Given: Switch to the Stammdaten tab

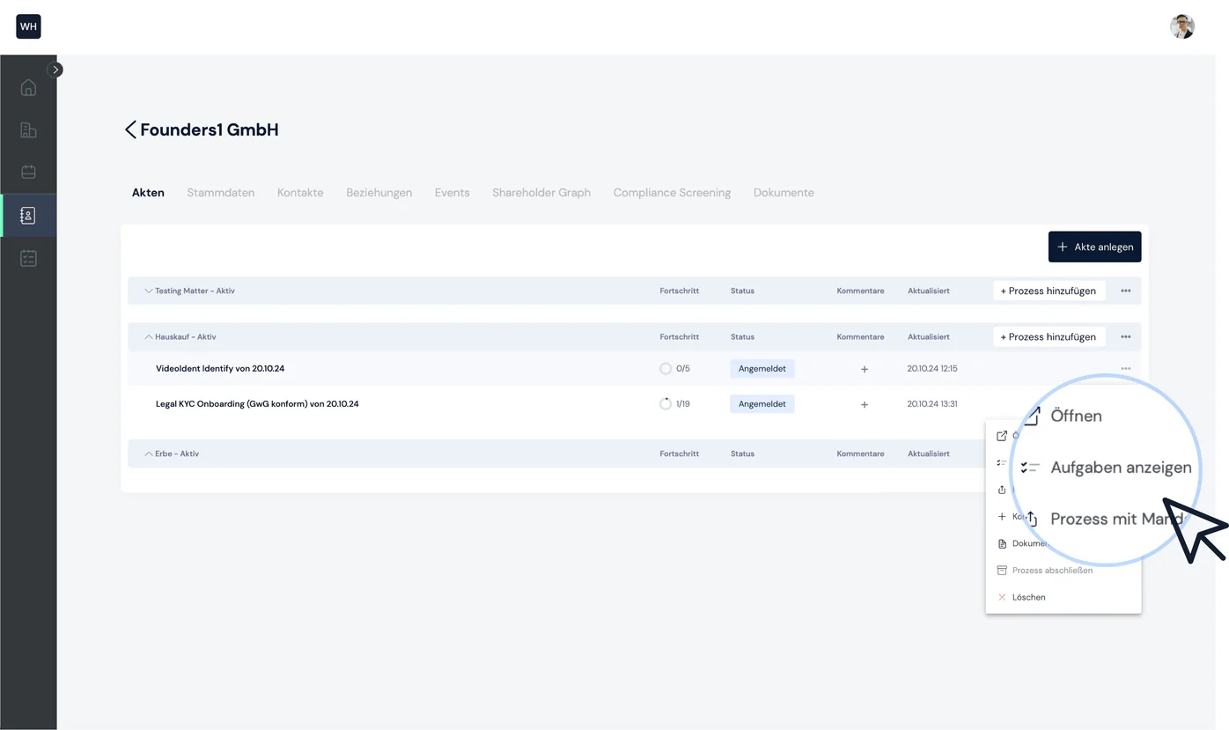Looking at the screenshot, I should (x=220, y=193).
